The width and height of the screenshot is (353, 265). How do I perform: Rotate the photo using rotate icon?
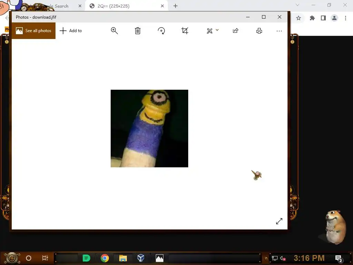click(161, 31)
